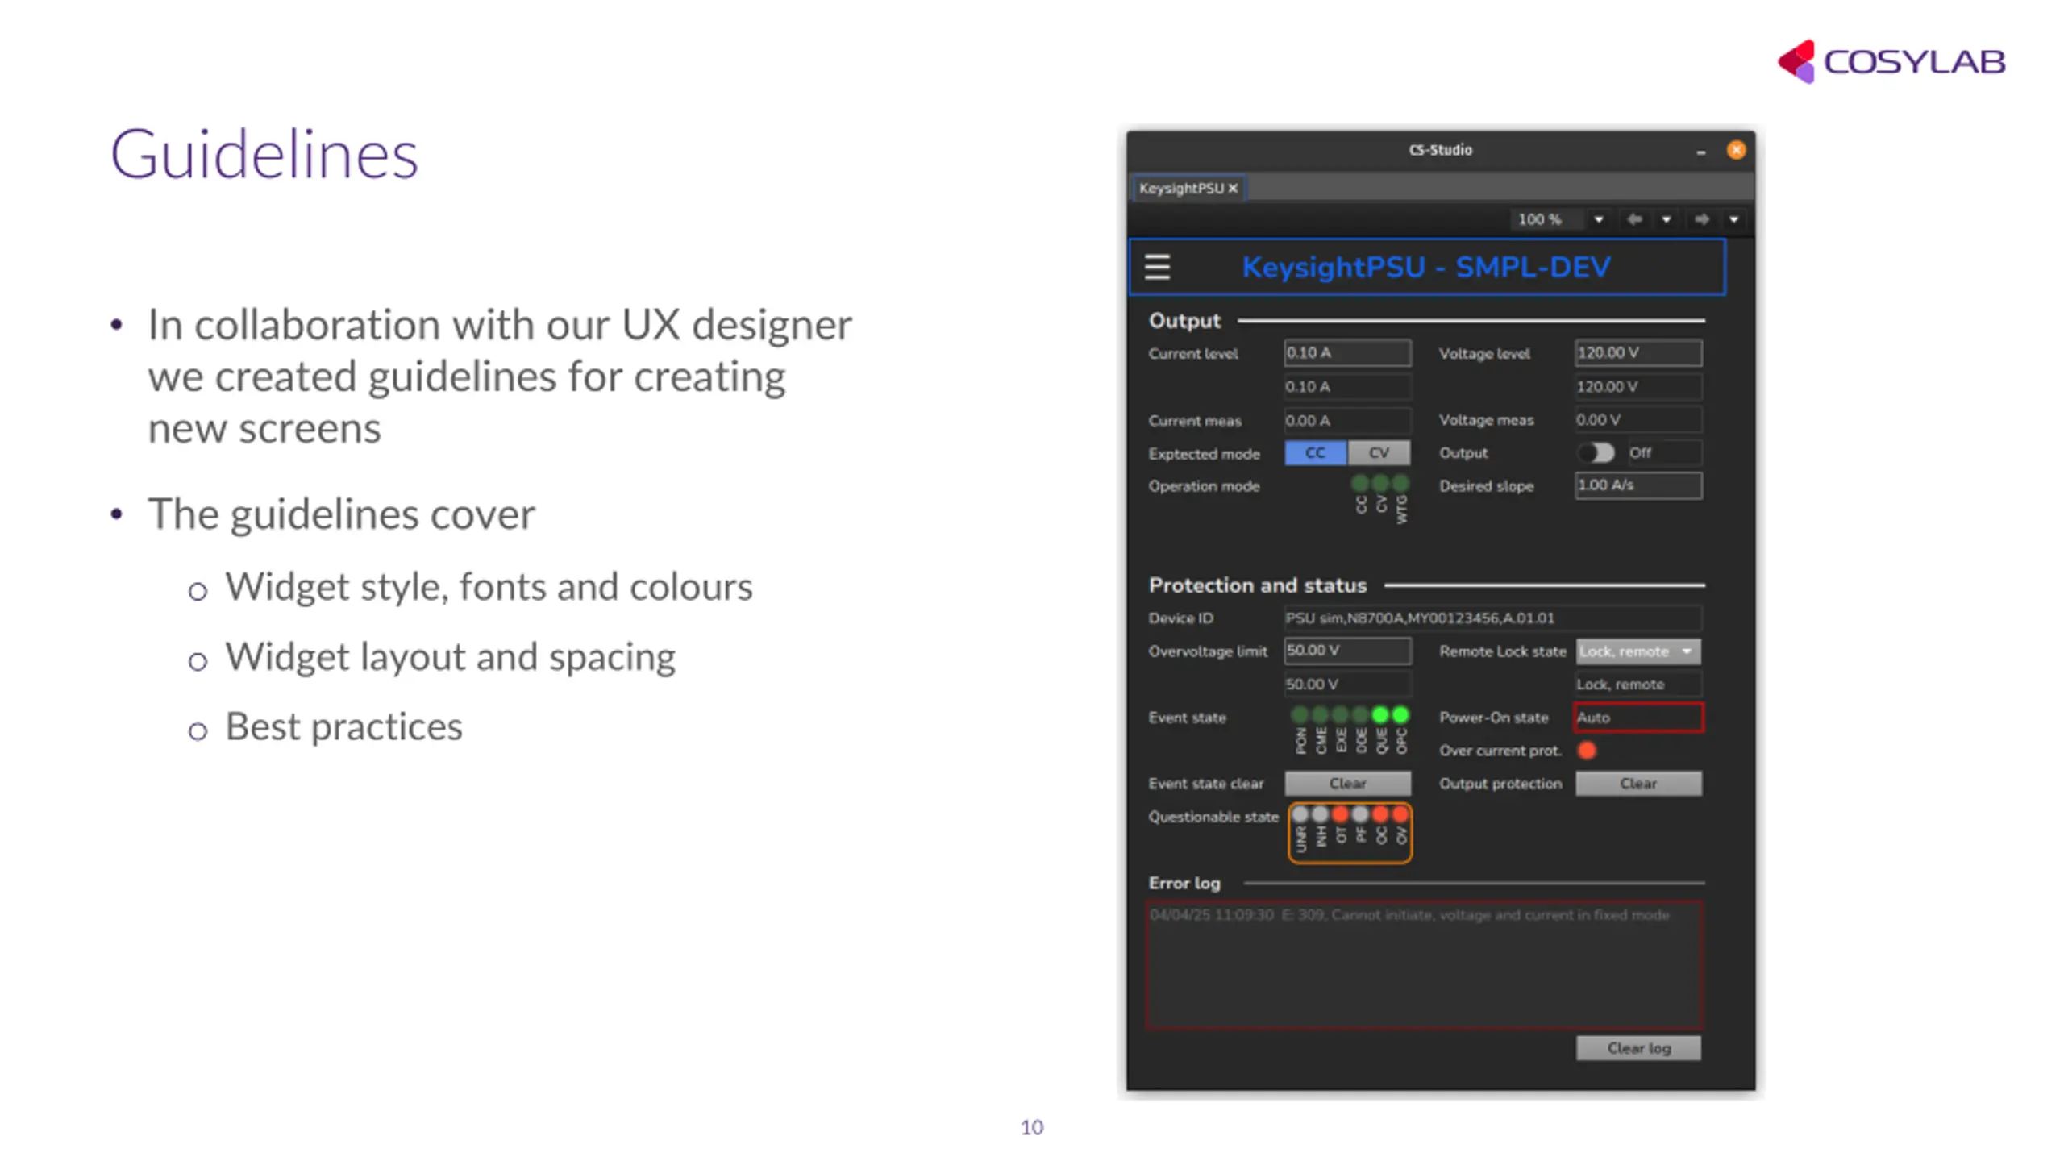The height and width of the screenshot is (1161, 2064).
Task: Click the PON event state LED
Action: tap(1300, 715)
